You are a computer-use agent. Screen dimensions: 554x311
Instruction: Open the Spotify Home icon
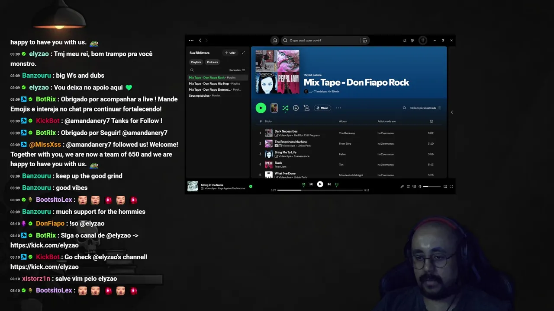[x=274, y=40]
